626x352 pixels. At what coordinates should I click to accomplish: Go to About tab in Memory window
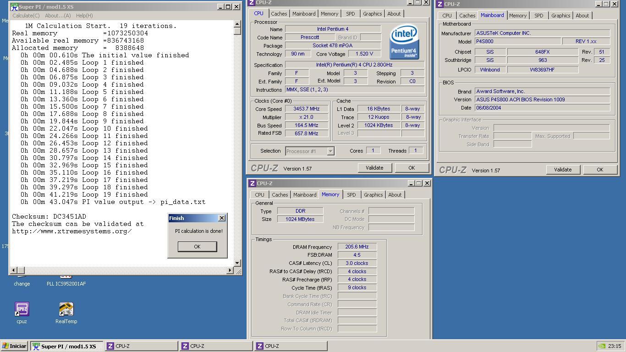click(x=395, y=195)
